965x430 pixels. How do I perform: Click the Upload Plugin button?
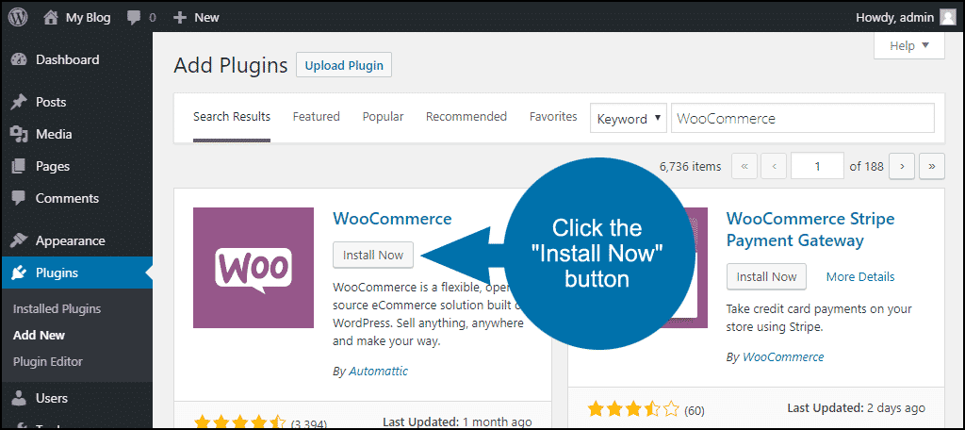point(344,65)
